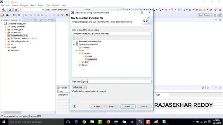The width and height of the screenshot is (223, 125).
Task: Open Google Chrome from the taskbar
Action: point(84,122)
